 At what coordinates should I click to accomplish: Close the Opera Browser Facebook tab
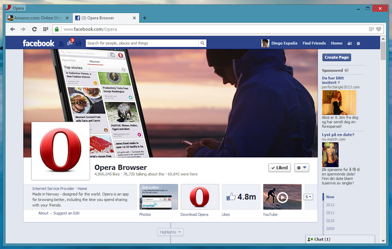pyautogui.click(x=134, y=18)
